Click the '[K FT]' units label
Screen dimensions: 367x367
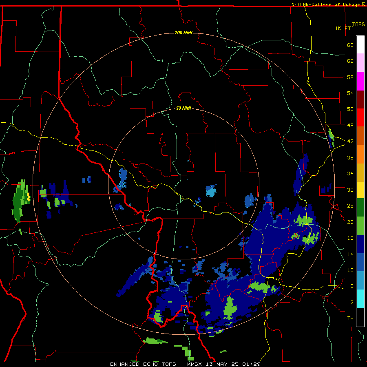tap(345, 28)
